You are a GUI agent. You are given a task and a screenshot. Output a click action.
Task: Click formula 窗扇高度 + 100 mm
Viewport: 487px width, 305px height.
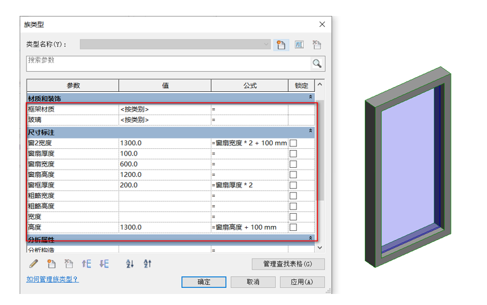pos(246,227)
